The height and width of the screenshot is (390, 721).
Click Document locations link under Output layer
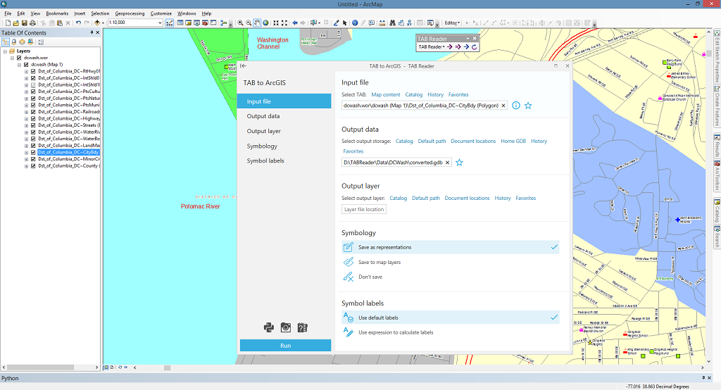(x=467, y=199)
